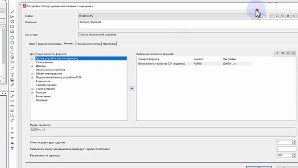298x168 pixels.
Task: Switch to the Настройки tab
Action: [109, 44]
